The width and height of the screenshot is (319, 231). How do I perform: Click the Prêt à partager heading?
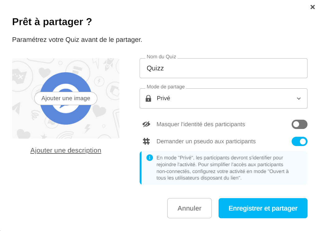pyautogui.click(x=52, y=22)
